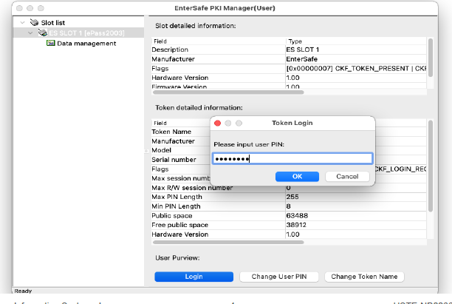This screenshot has width=452, height=304.
Task: Select the Serial number row
Action: pos(181,160)
